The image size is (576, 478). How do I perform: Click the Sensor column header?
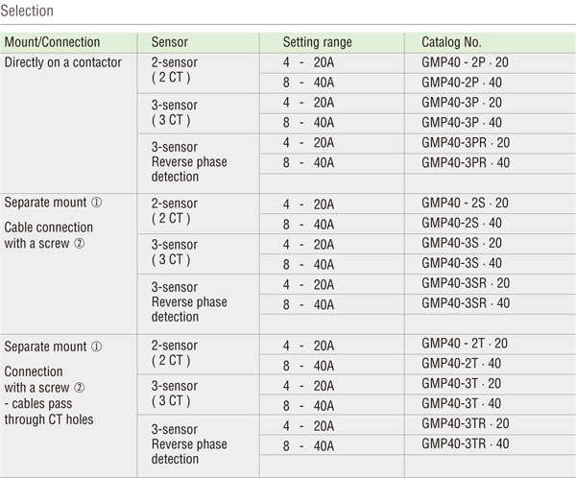(169, 43)
